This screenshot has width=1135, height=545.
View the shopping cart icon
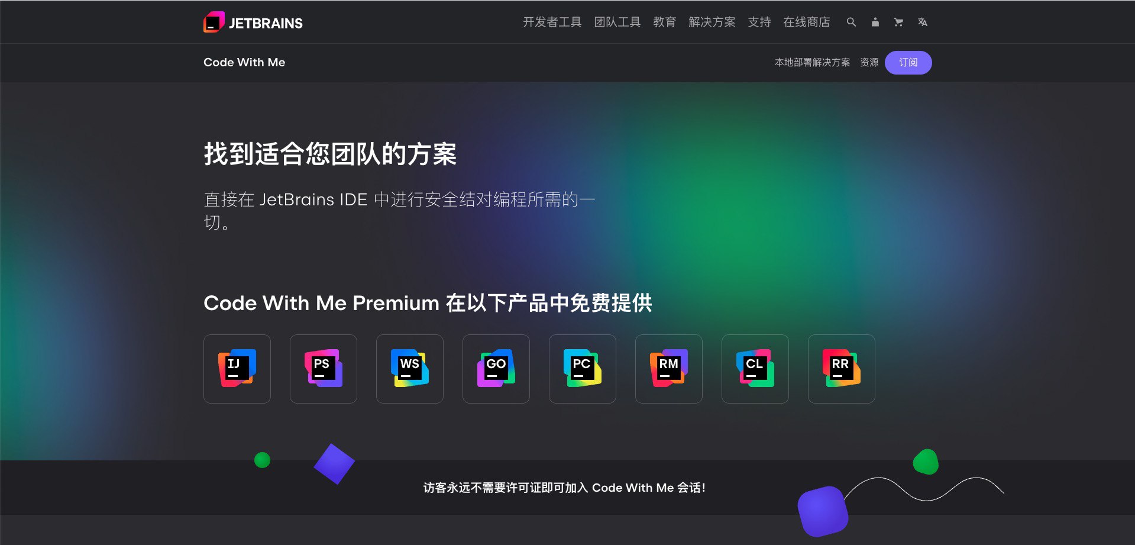[x=898, y=22]
